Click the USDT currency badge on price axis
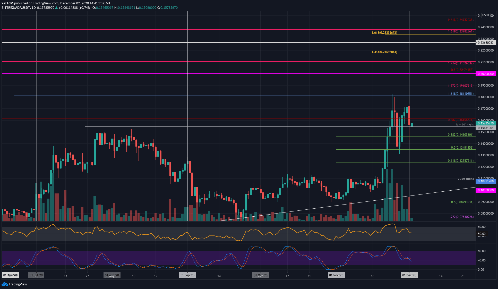The image size is (498, 289). (486, 15)
